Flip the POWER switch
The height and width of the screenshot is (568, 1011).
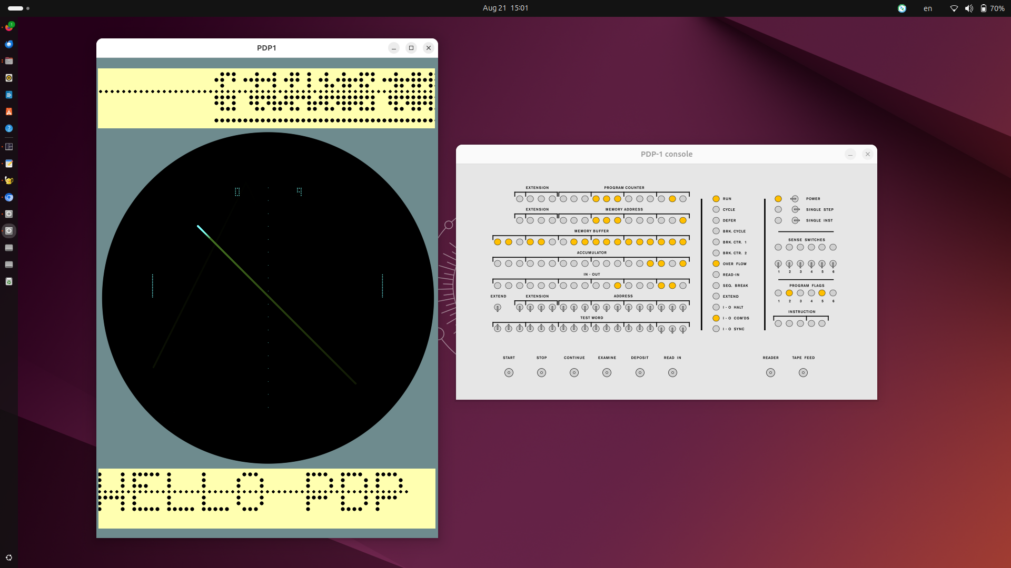tap(794, 199)
